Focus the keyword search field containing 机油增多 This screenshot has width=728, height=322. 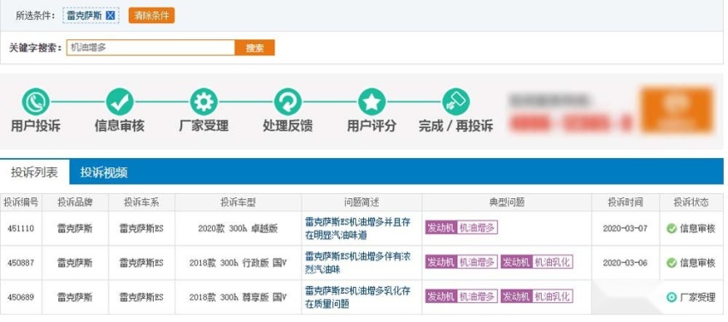(150, 47)
